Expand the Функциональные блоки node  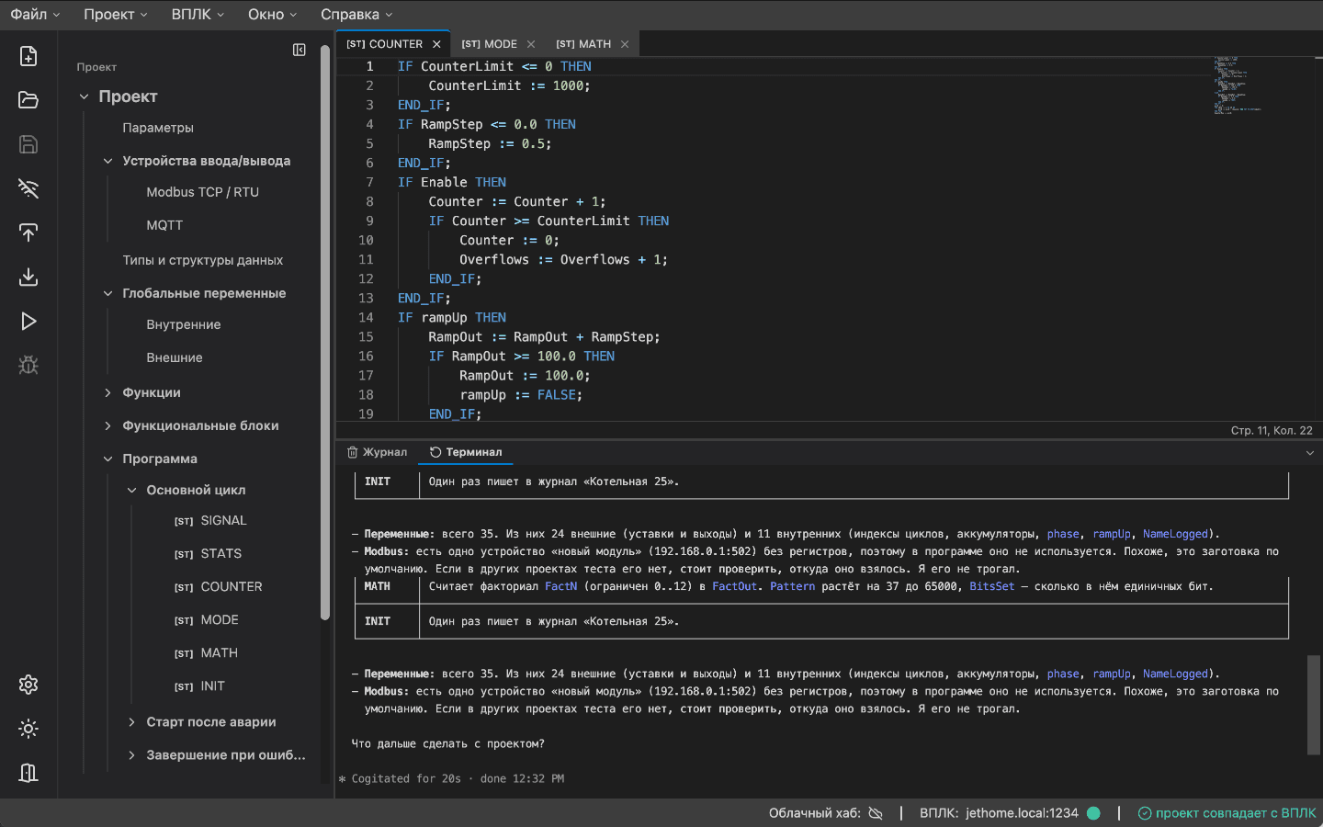(107, 425)
